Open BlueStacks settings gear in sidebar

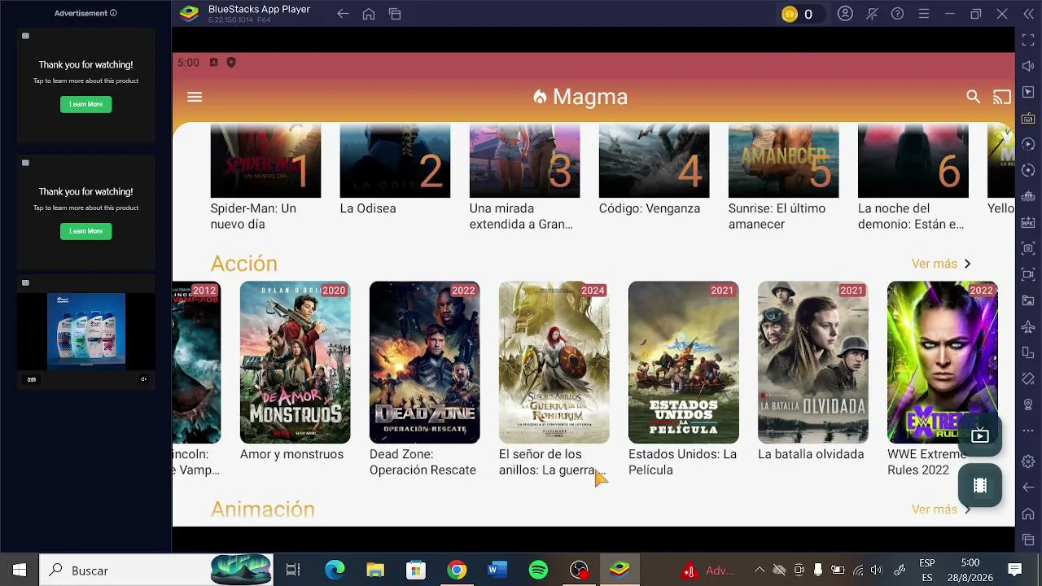point(1028,461)
